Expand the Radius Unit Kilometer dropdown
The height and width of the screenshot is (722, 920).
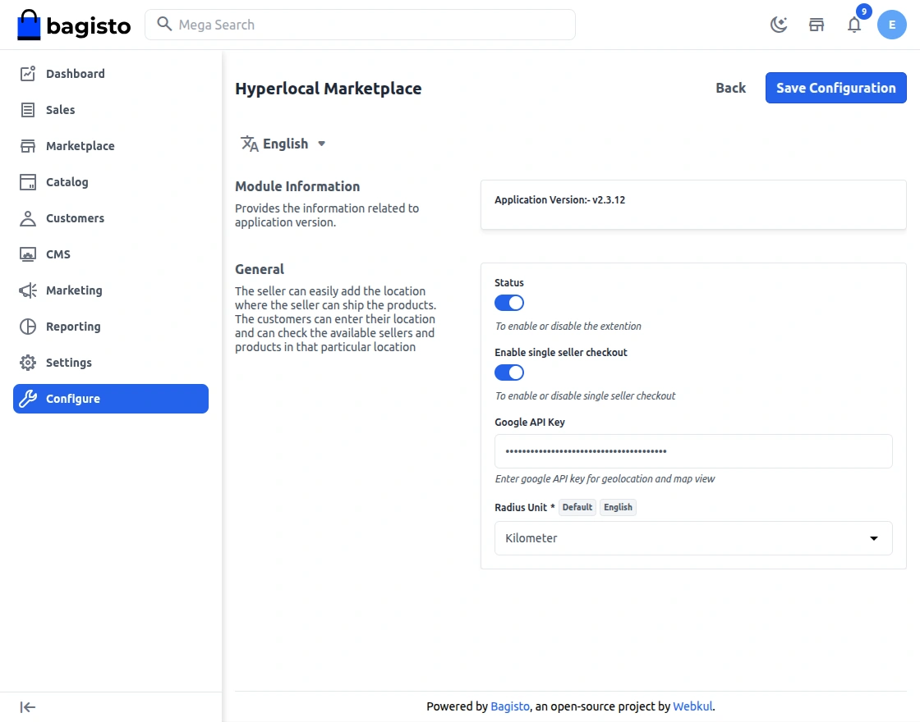tap(692, 538)
